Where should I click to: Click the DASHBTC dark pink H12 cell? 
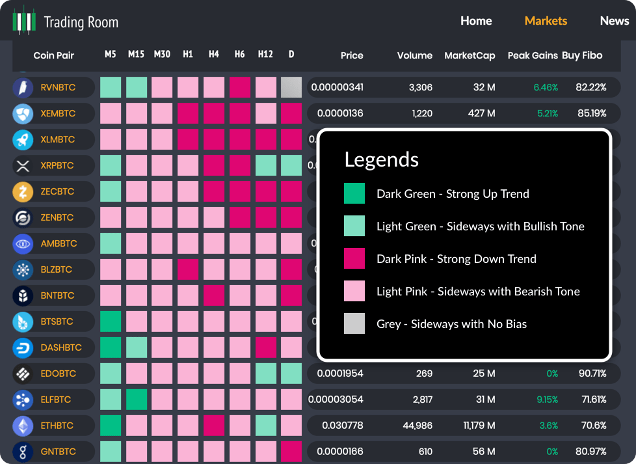click(266, 348)
